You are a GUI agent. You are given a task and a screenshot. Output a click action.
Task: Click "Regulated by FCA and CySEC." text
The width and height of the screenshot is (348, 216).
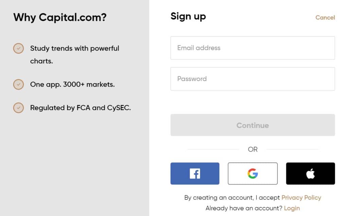81,108
